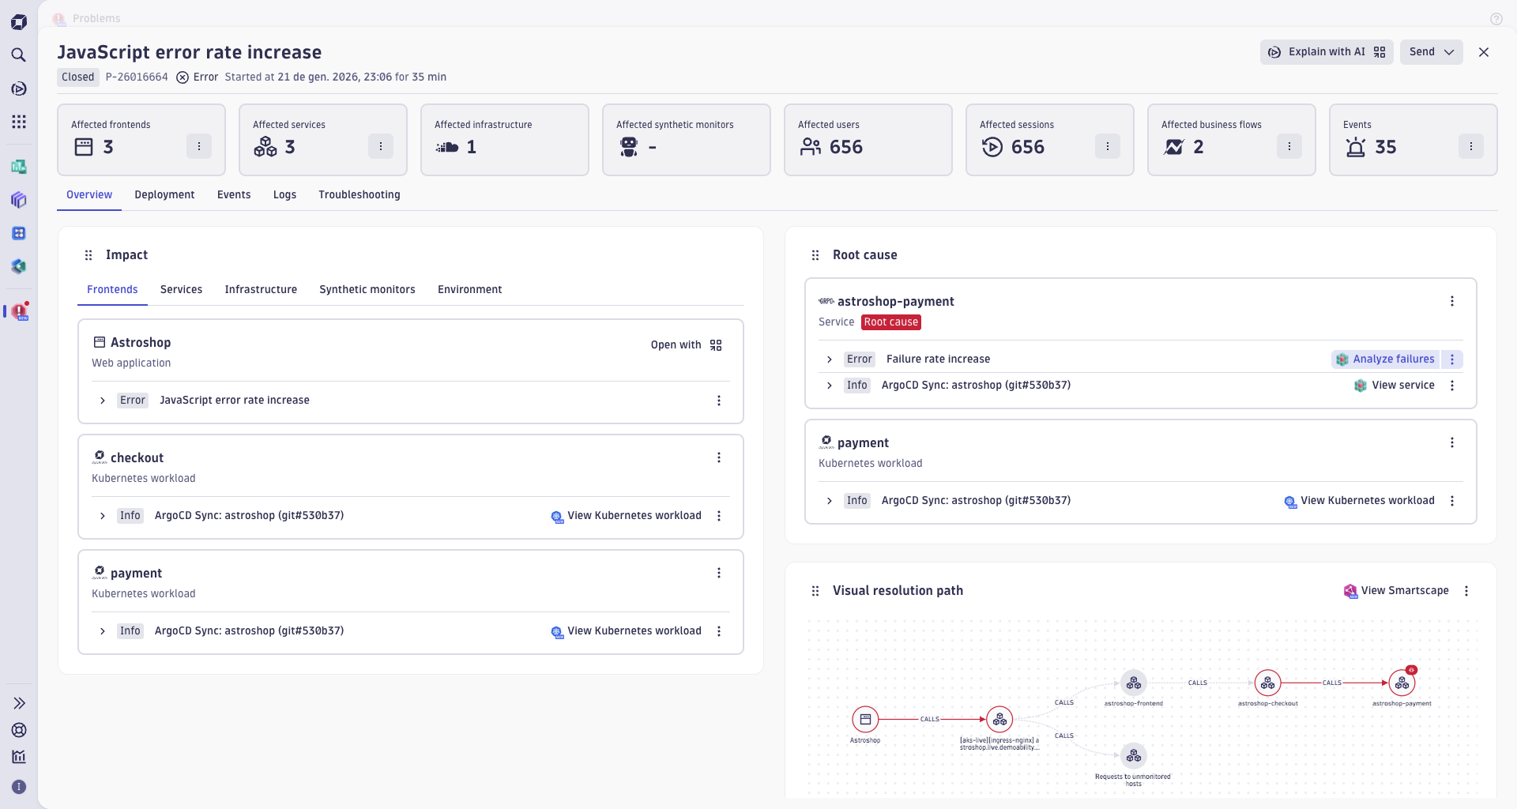Expand the left sidebar navigation
Image resolution: width=1517 pixels, height=809 pixels.
(19, 703)
